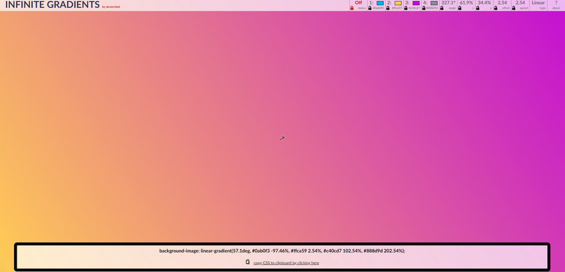Image resolution: width=565 pixels, height=272 pixels.
Task: Toggle animation status Off
Action: [x=358, y=3]
